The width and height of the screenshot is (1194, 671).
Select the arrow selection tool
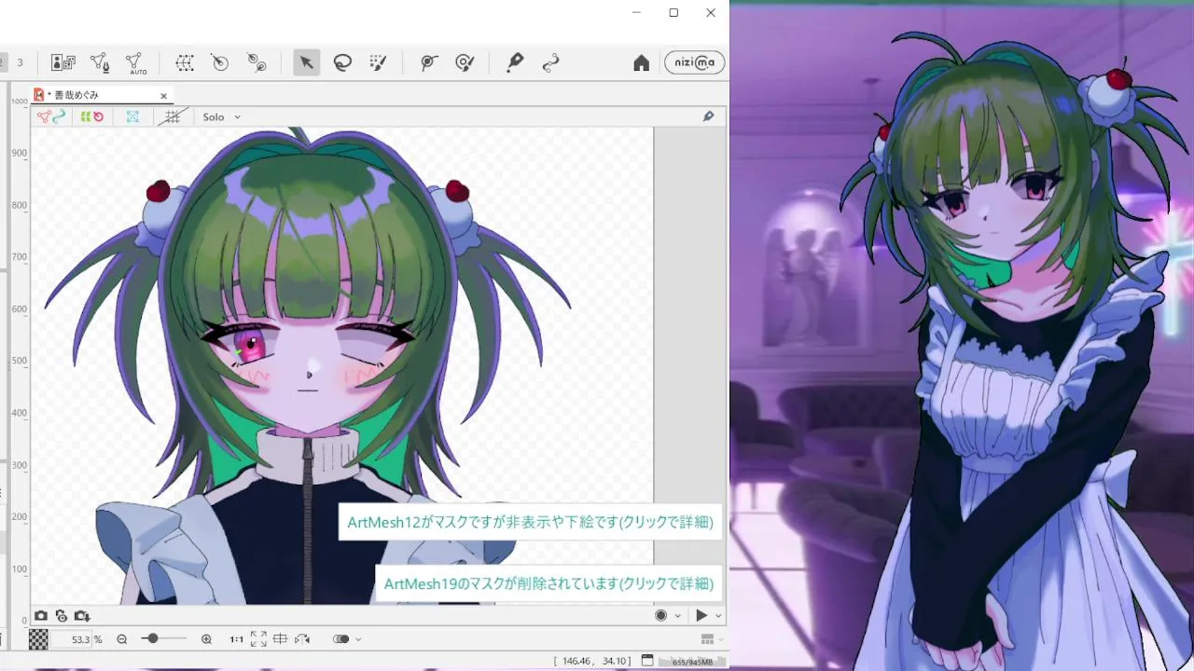coord(306,62)
